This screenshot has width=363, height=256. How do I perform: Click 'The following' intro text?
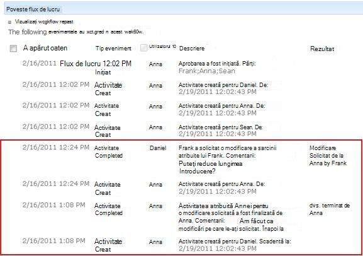[x=28, y=32]
